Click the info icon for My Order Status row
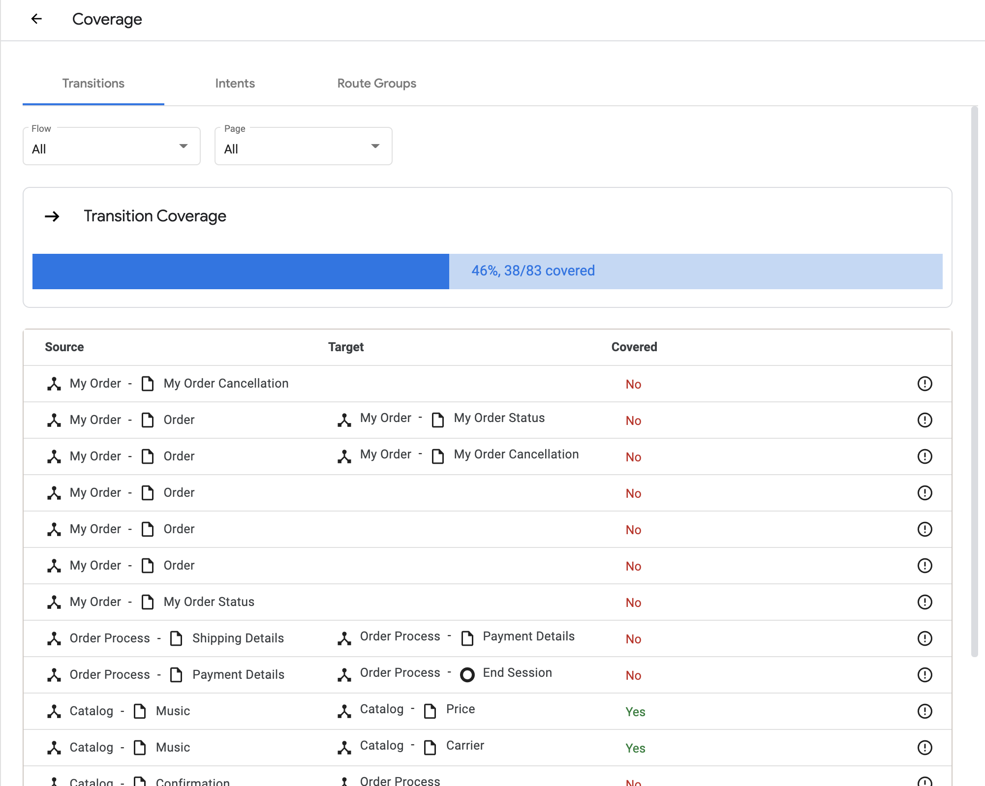Screen dimensions: 985x786 (x=925, y=602)
